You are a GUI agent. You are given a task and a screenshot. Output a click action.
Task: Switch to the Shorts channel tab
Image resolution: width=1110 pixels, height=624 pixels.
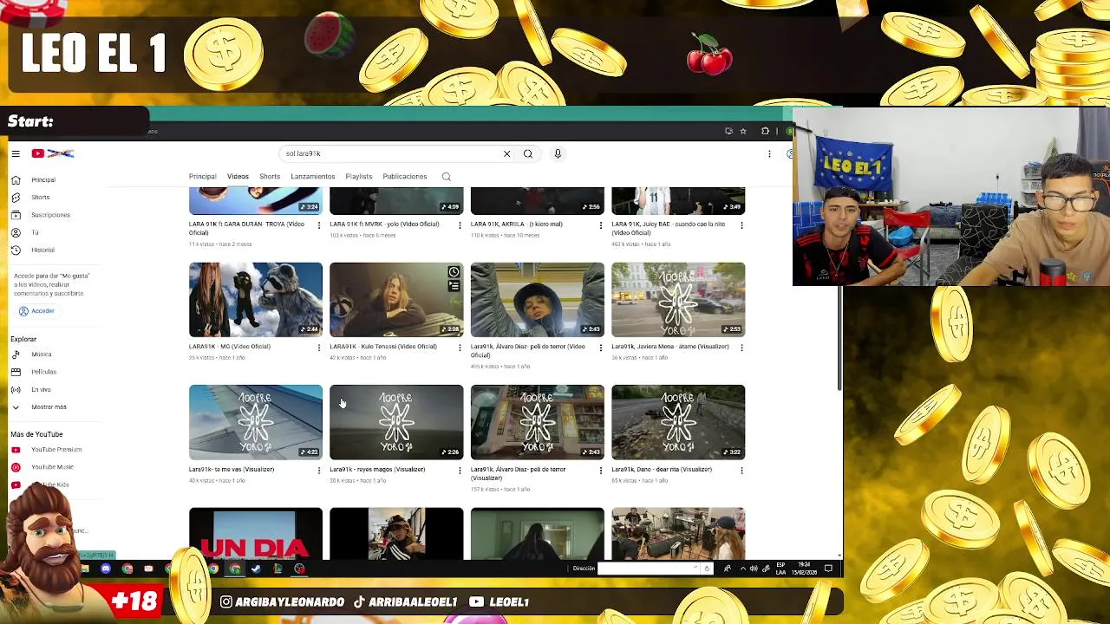pos(270,177)
